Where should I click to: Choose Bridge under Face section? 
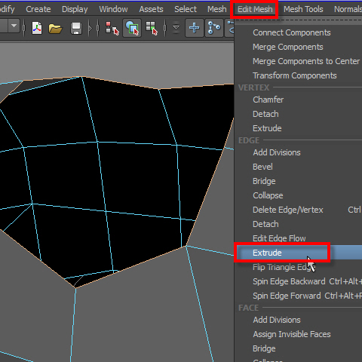(264, 348)
